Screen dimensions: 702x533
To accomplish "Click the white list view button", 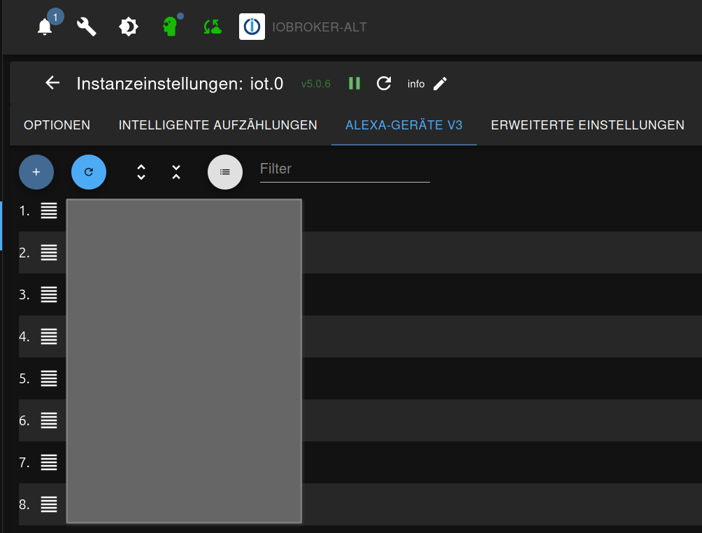I will [x=225, y=172].
